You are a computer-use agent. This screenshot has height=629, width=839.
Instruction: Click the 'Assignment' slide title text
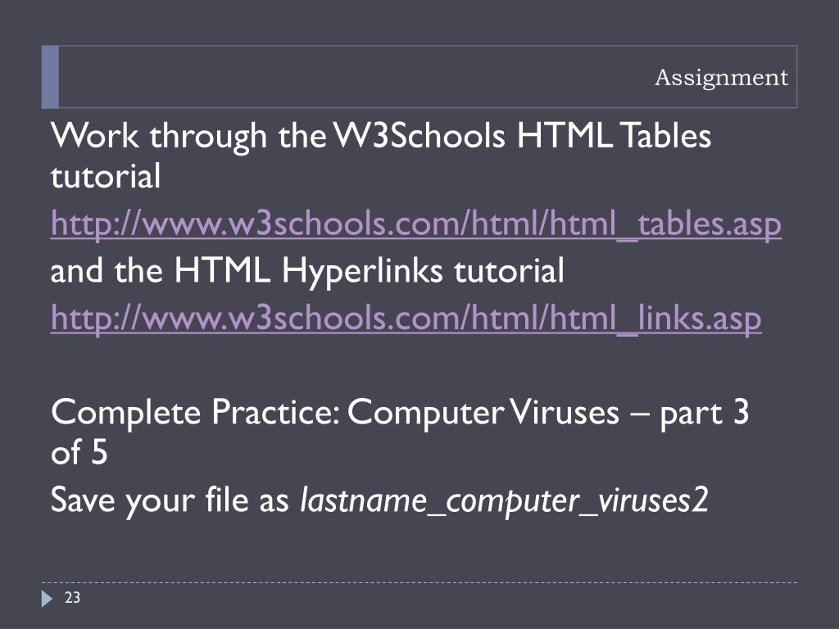pyautogui.click(x=721, y=78)
